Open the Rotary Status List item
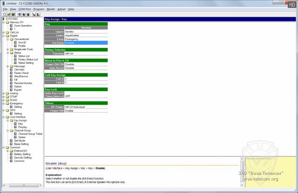This screenshot has width=298, height=193. 28,60
